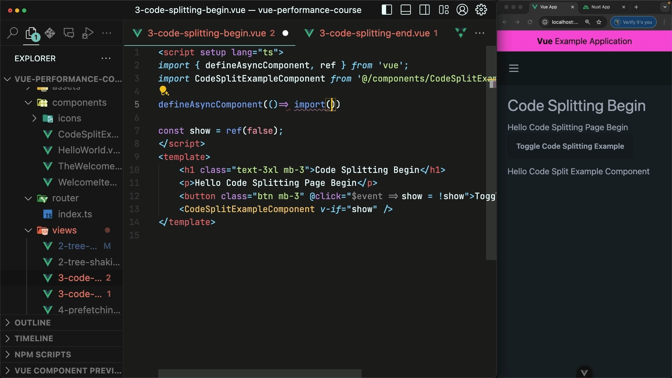Open Run and Debug view icon
This screenshot has width=672, height=378.
coord(87,33)
